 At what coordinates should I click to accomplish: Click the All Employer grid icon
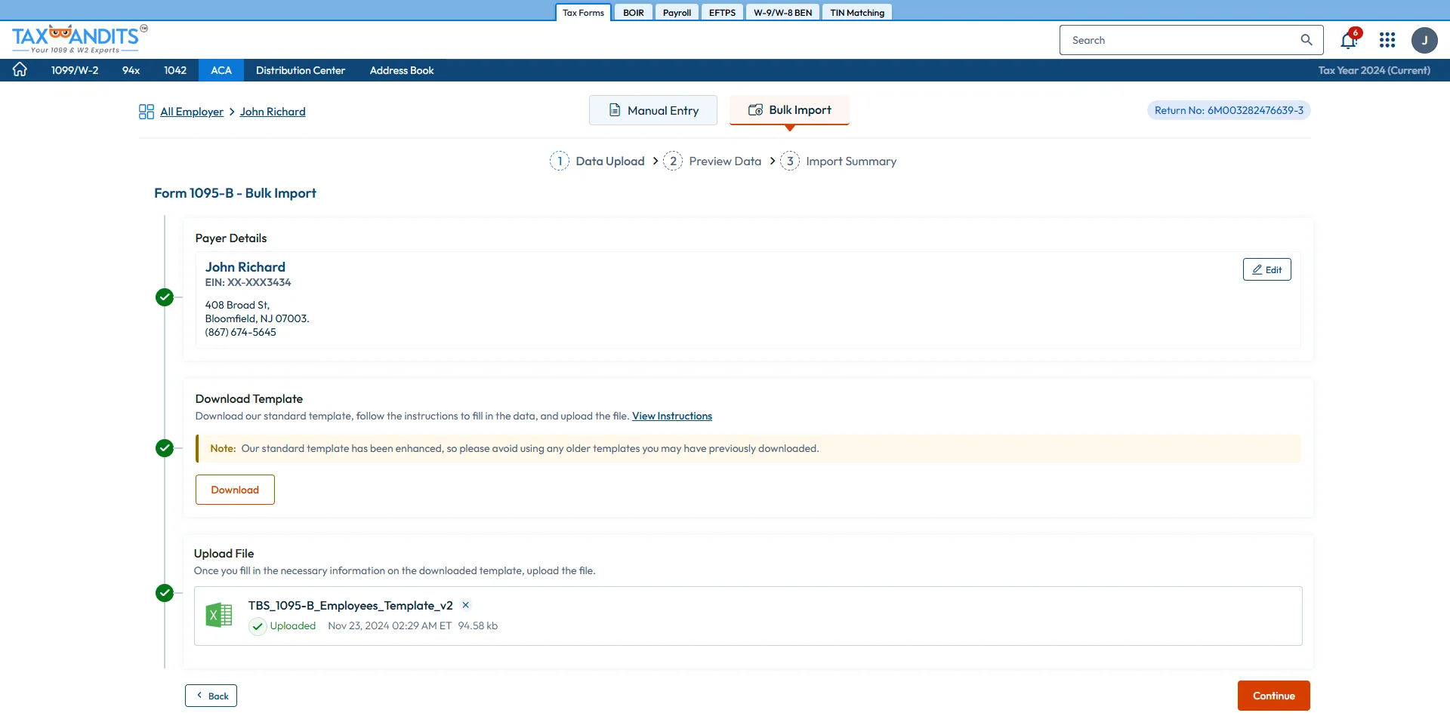(147, 112)
